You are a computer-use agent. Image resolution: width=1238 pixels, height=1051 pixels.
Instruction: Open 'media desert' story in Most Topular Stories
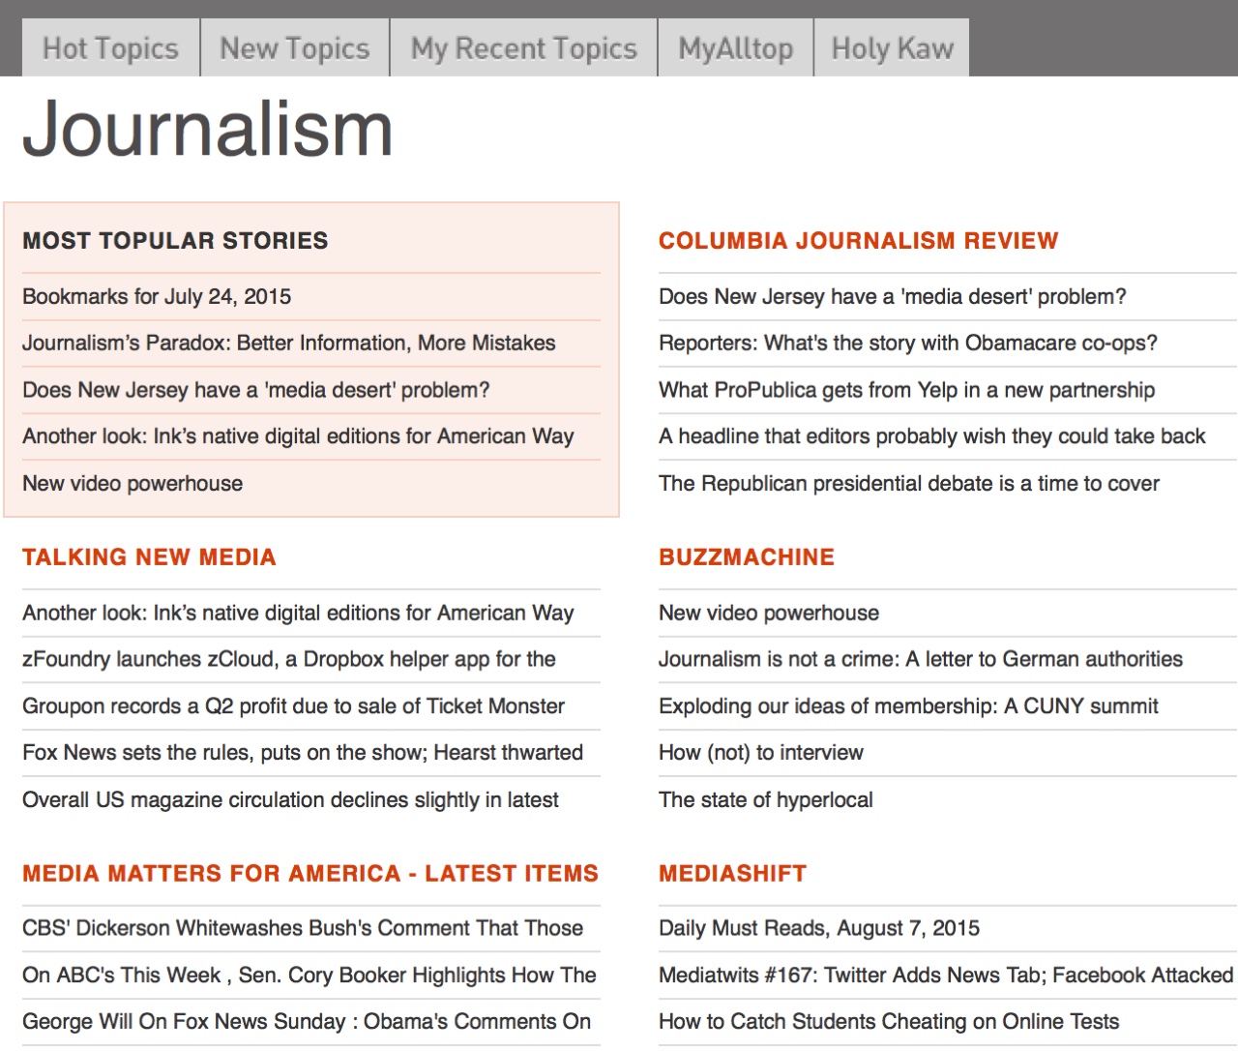256,391
